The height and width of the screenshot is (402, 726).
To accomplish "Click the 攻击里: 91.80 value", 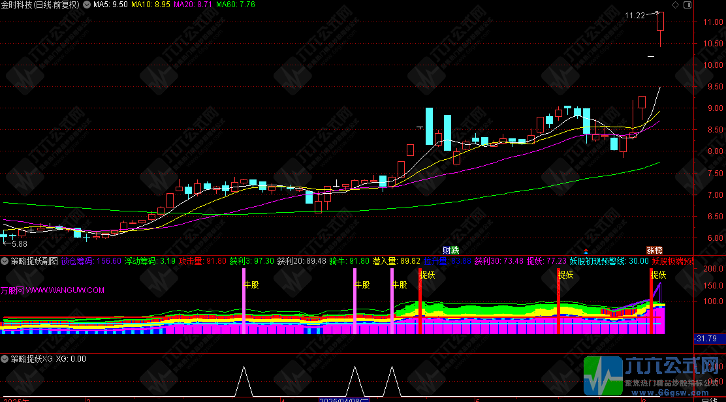I will (x=202, y=262).
